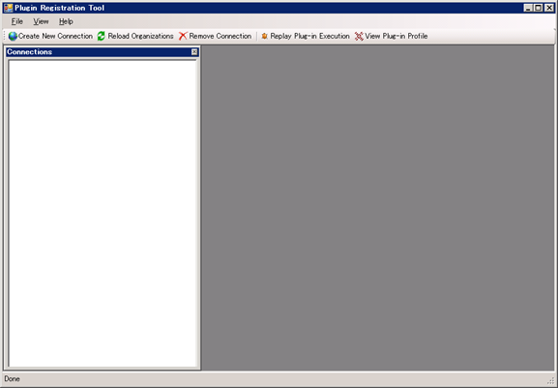Click the green Reload Organizations arrows icon

click(102, 36)
